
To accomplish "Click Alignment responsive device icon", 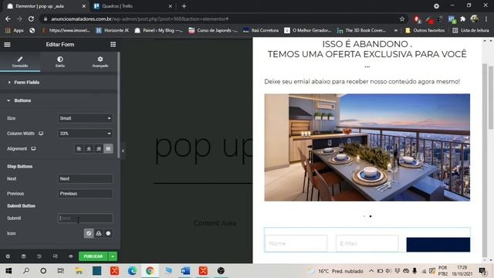I will [x=33, y=148].
